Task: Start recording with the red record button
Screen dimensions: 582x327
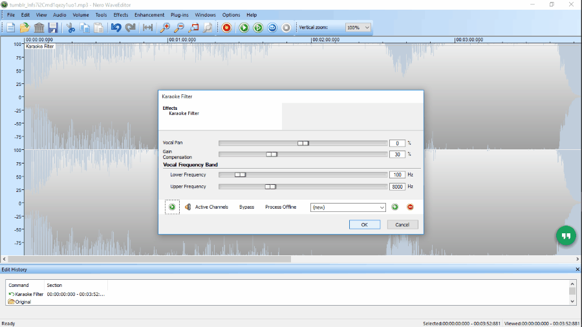Action: click(x=226, y=28)
